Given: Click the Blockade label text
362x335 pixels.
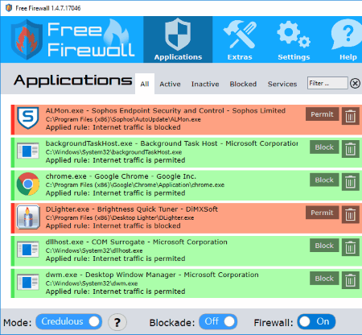Looking at the screenshot, I should (x=172, y=322).
